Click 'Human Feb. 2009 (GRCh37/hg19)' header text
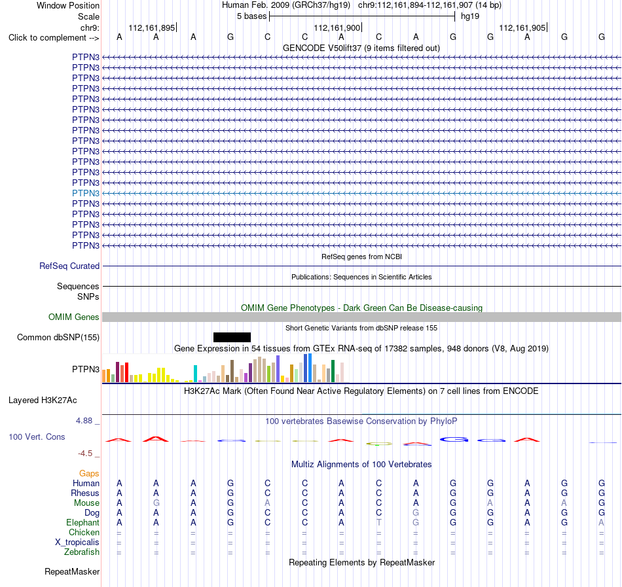622x587 pixels. [286, 5]
